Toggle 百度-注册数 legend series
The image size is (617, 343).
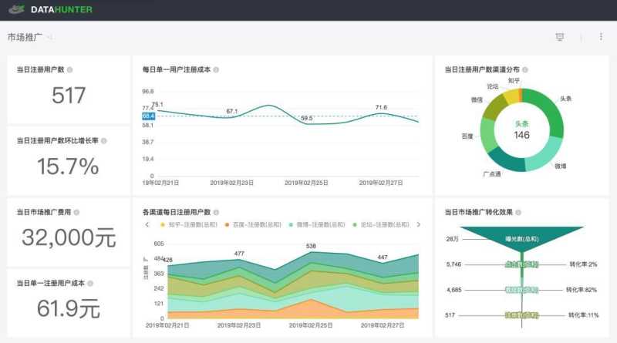(251, 225)
